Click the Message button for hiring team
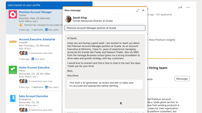The height and width of the screenshot is (113, 202). [x=182, y=79]
